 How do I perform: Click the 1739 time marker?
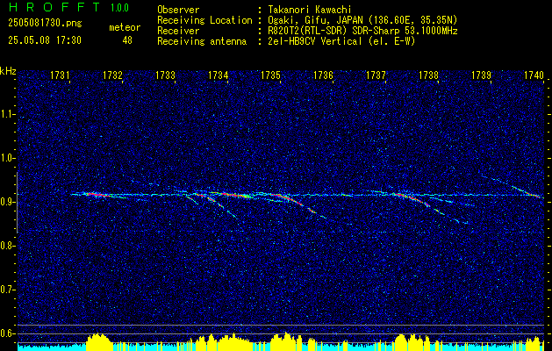coord(481,75)
